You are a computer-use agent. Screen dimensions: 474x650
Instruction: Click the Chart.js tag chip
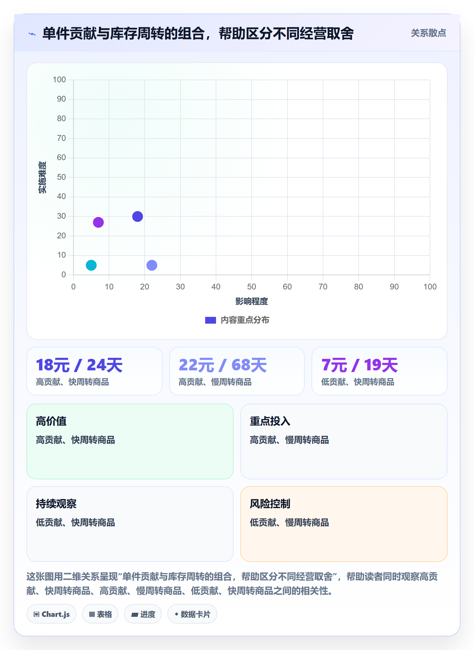coord(51,614)
